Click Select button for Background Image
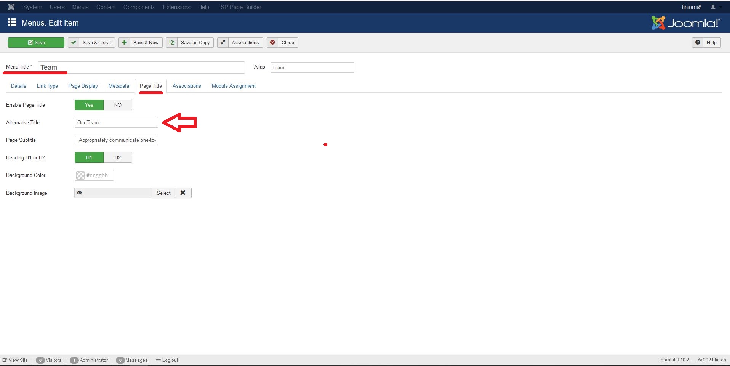This screenshot has width=730, height=366. [x=163, y=193]
